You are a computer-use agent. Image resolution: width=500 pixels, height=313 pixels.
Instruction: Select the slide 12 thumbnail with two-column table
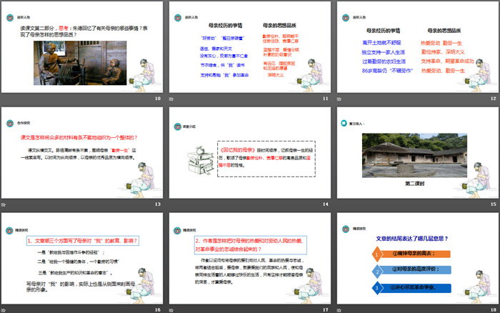coord(419,46)
